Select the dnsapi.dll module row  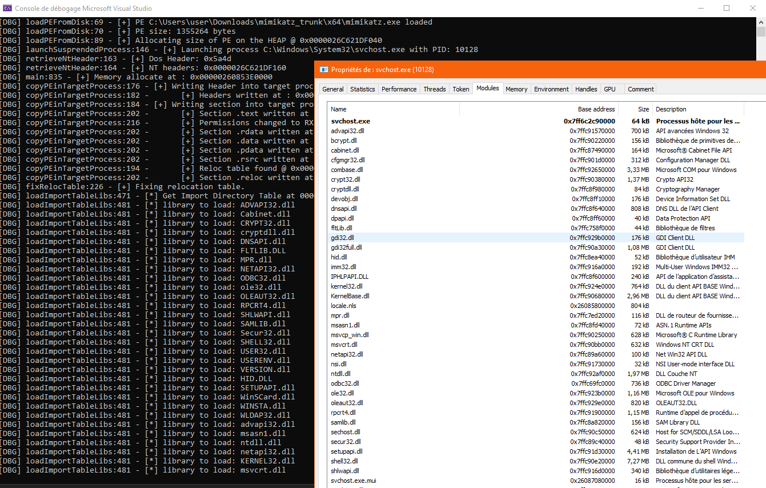click(536, 209)
